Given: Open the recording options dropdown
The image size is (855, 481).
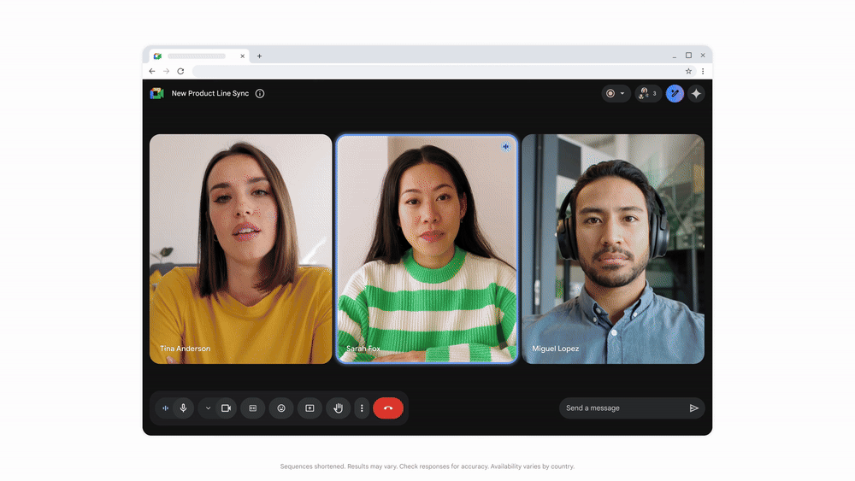Looking at the screenshot, I should [x=616, y=93].
